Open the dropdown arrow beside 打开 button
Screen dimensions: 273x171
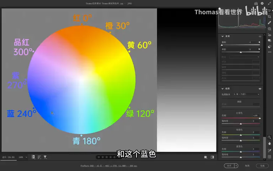[x=236, y=166]
